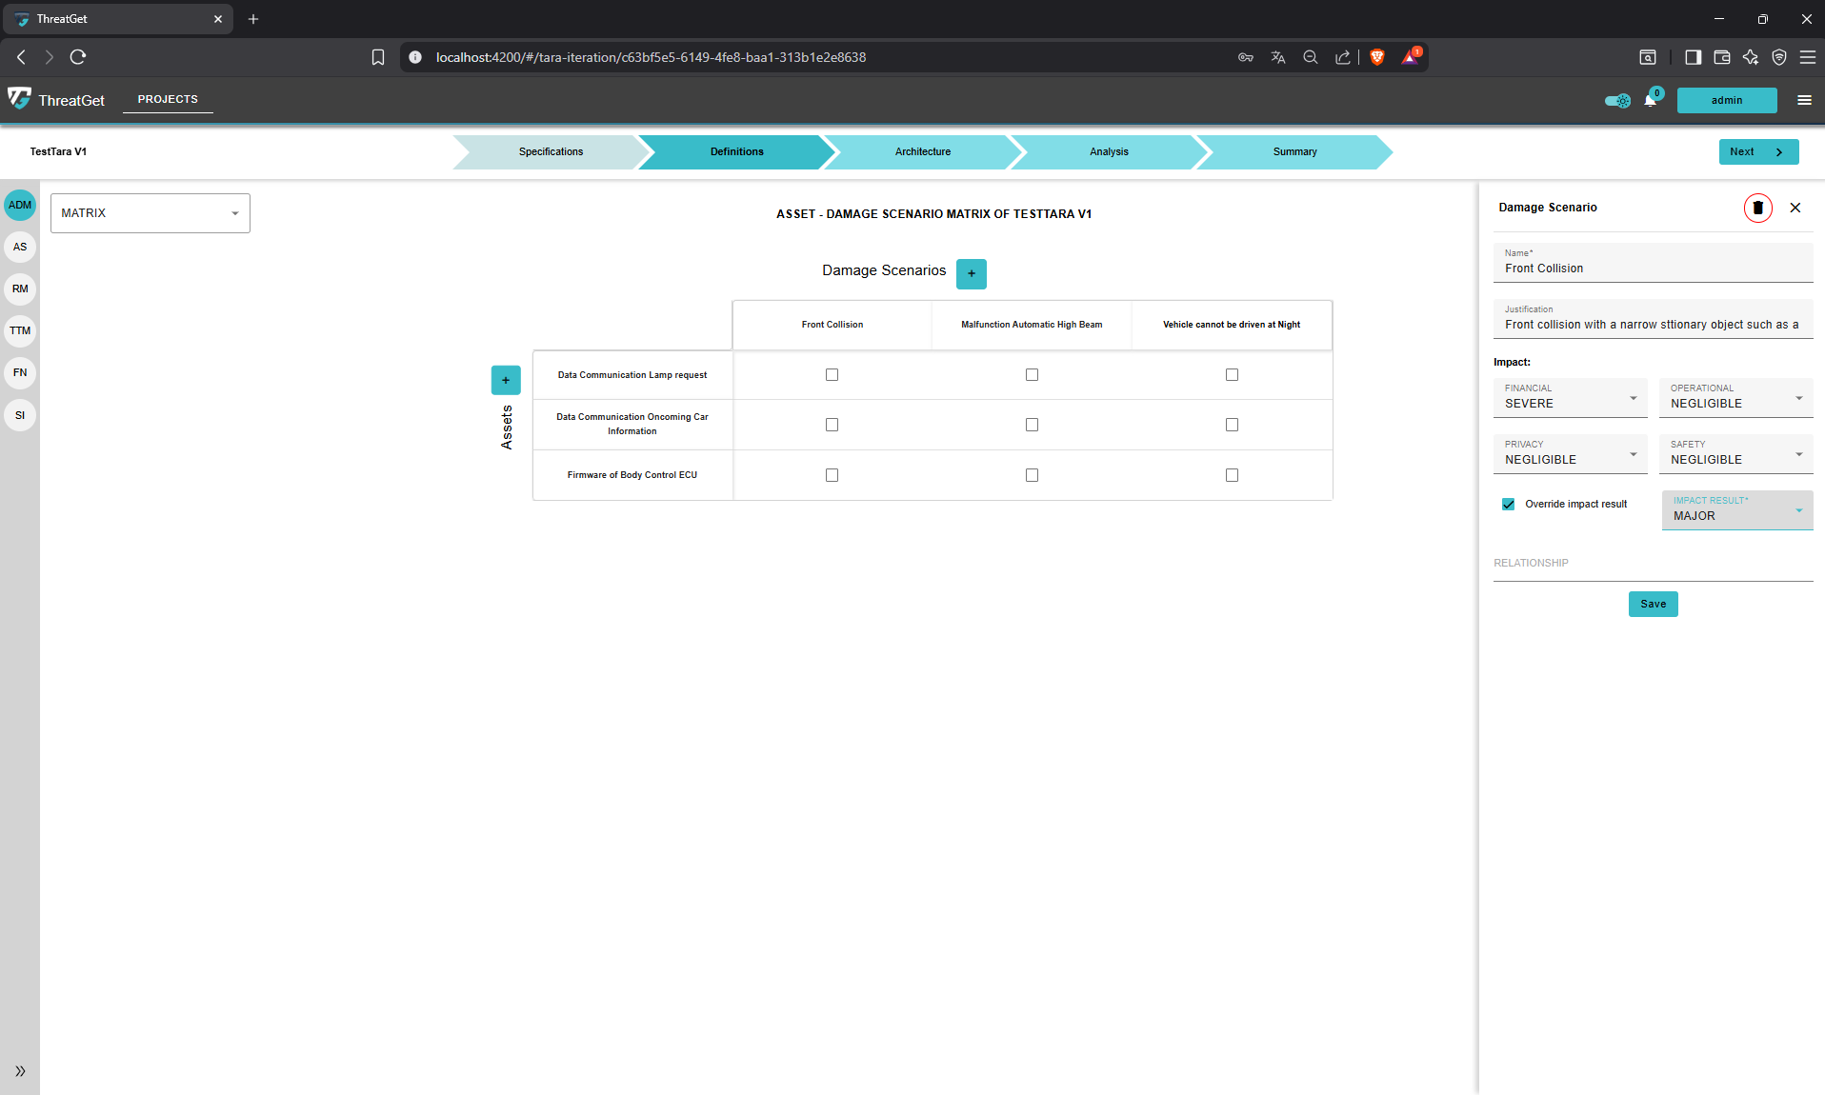Save the damage scenario

(x=1653, y=604)
